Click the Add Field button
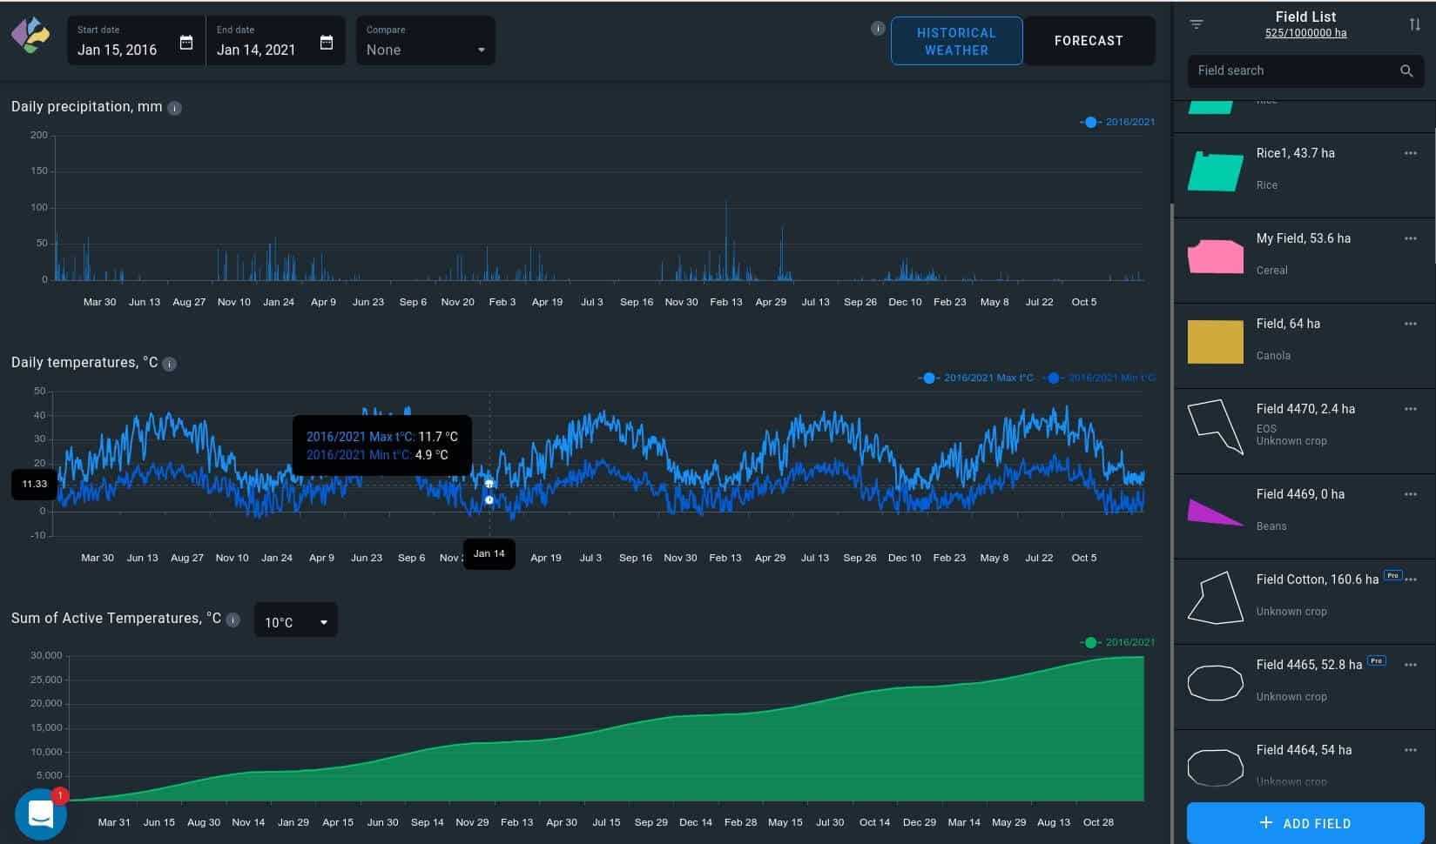 (1305, 823)
